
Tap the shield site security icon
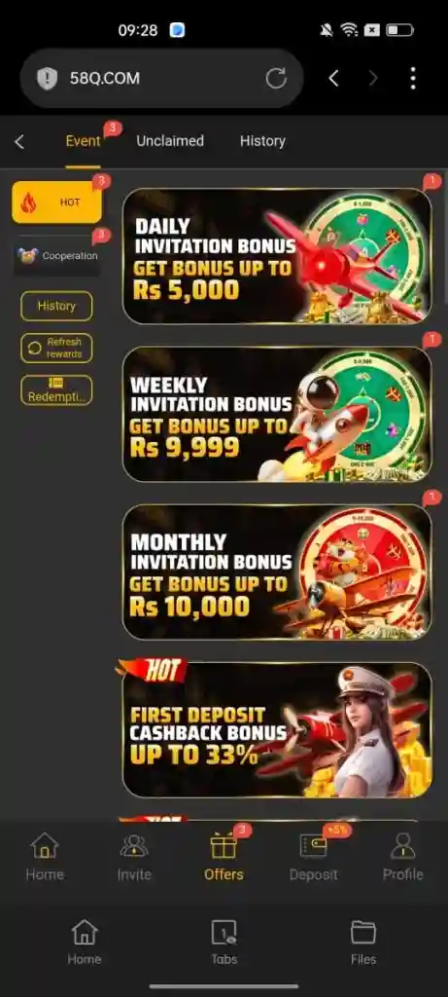[x=47, y=78]
